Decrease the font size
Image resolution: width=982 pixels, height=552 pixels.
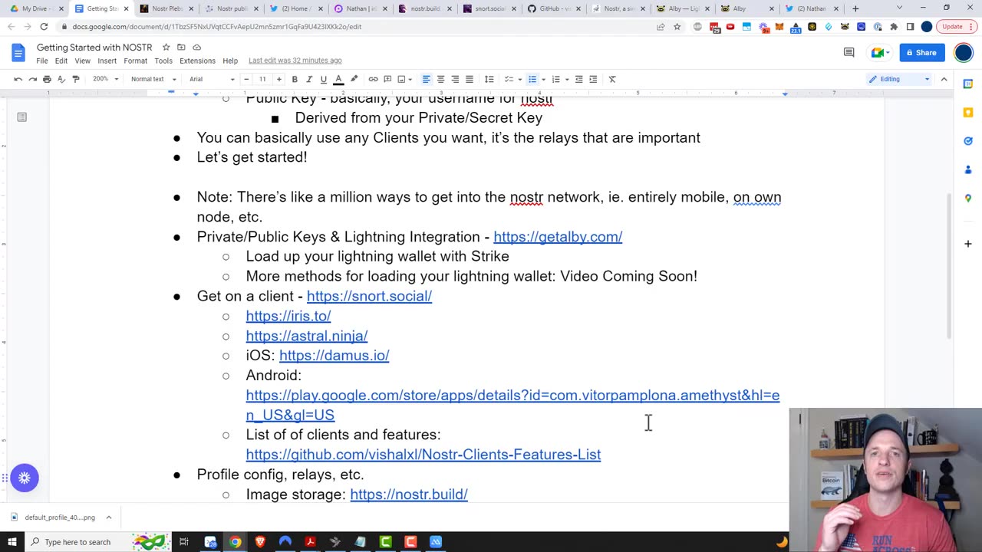pos(246,79)
